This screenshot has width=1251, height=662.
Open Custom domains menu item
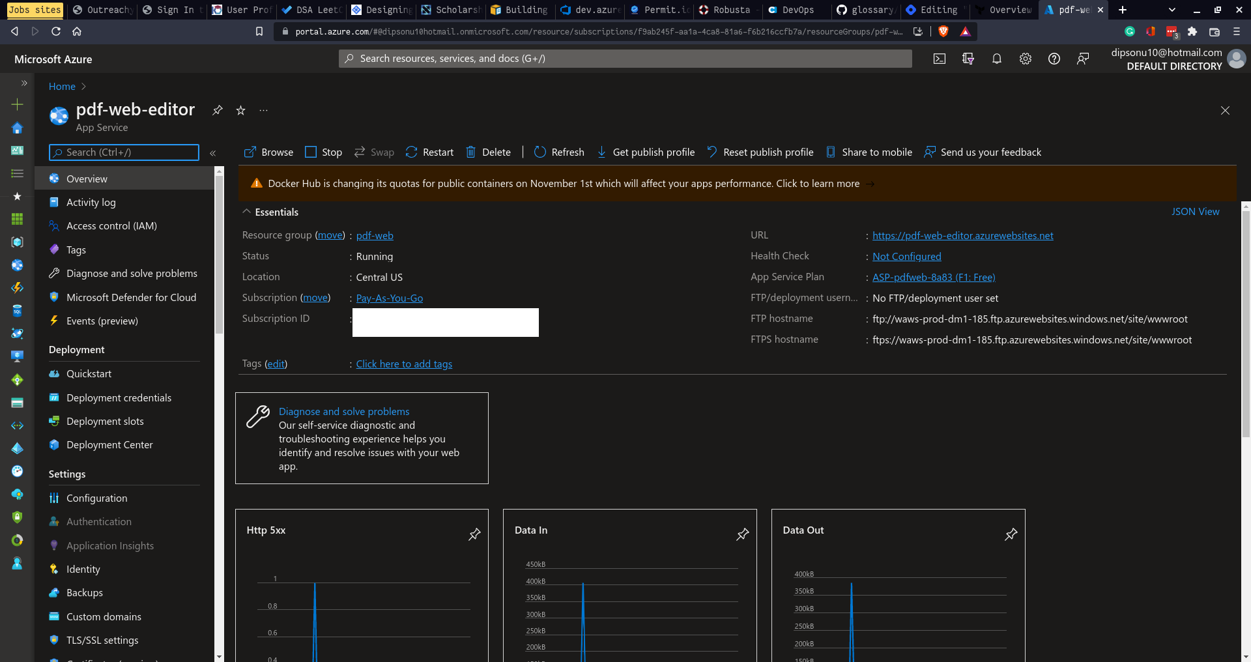[124, 617]
